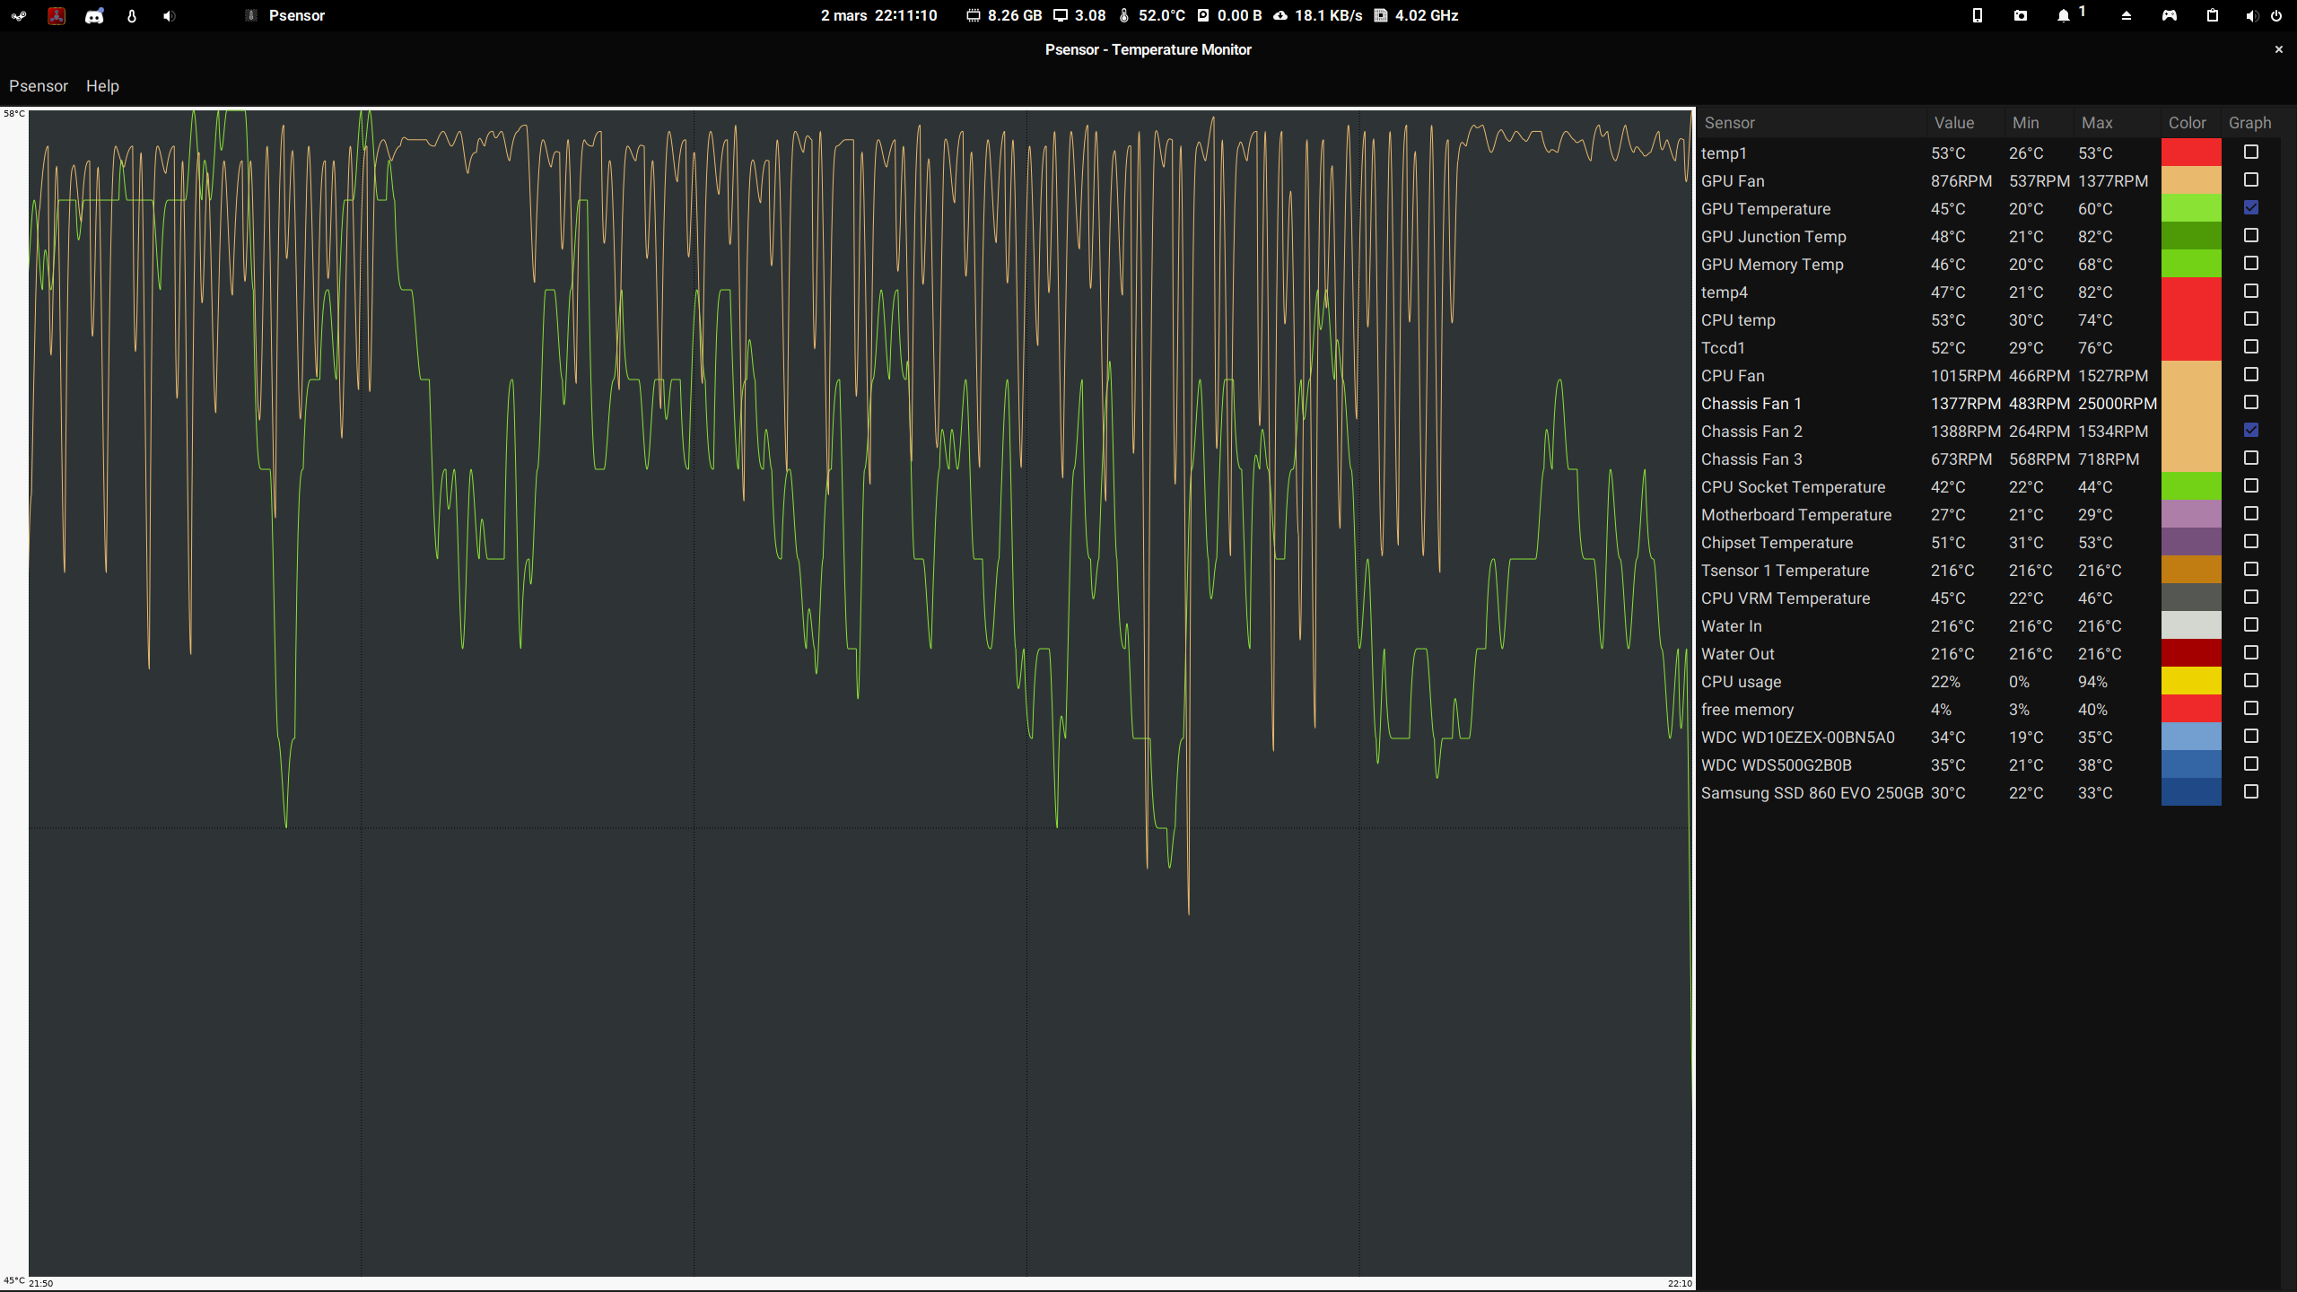Open the clipboard manager tray icon
The image size is (2297, 1292).
2213,15
